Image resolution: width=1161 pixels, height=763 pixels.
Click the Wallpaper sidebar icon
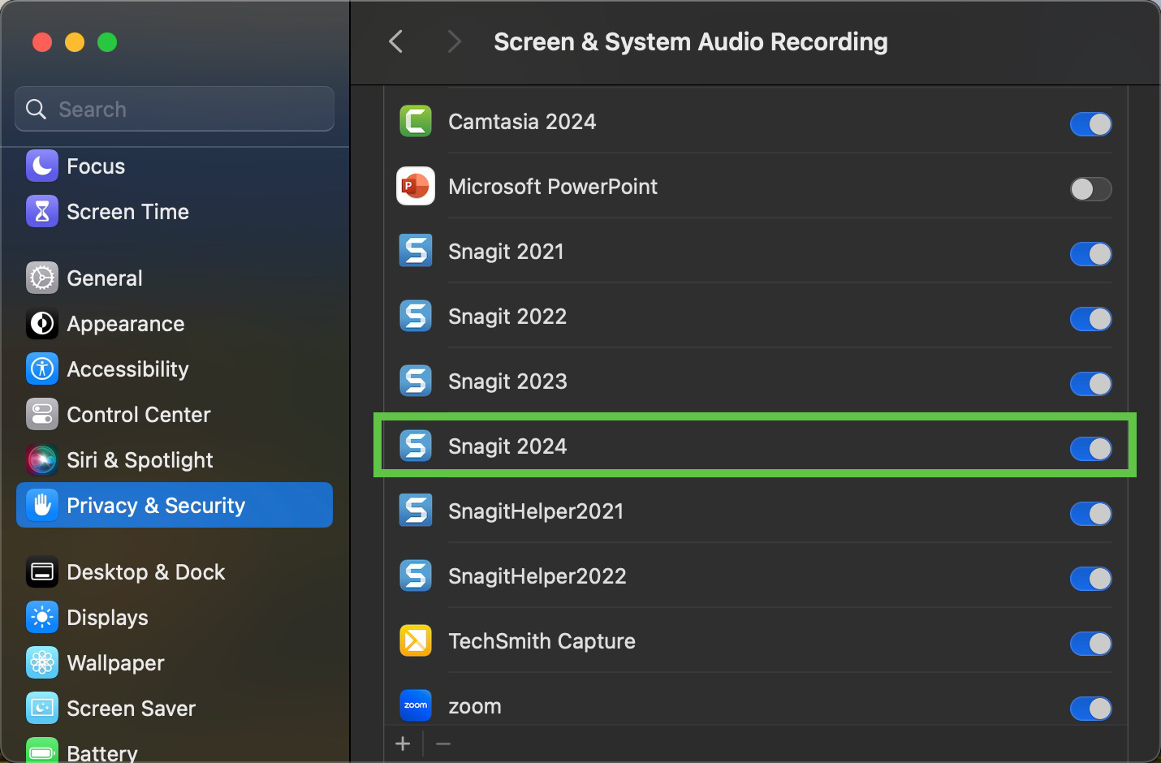(42, 663)
